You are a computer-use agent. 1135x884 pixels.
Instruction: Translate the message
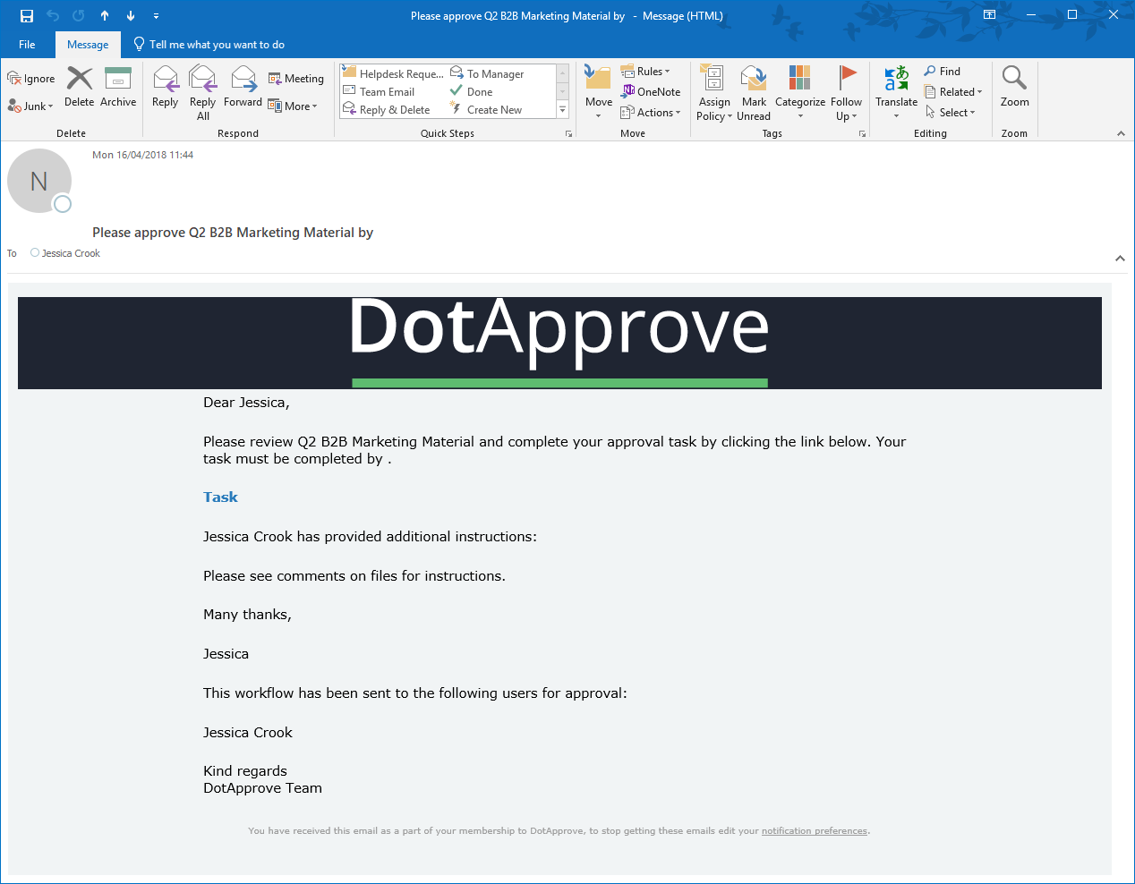click(x=896, y=92)
